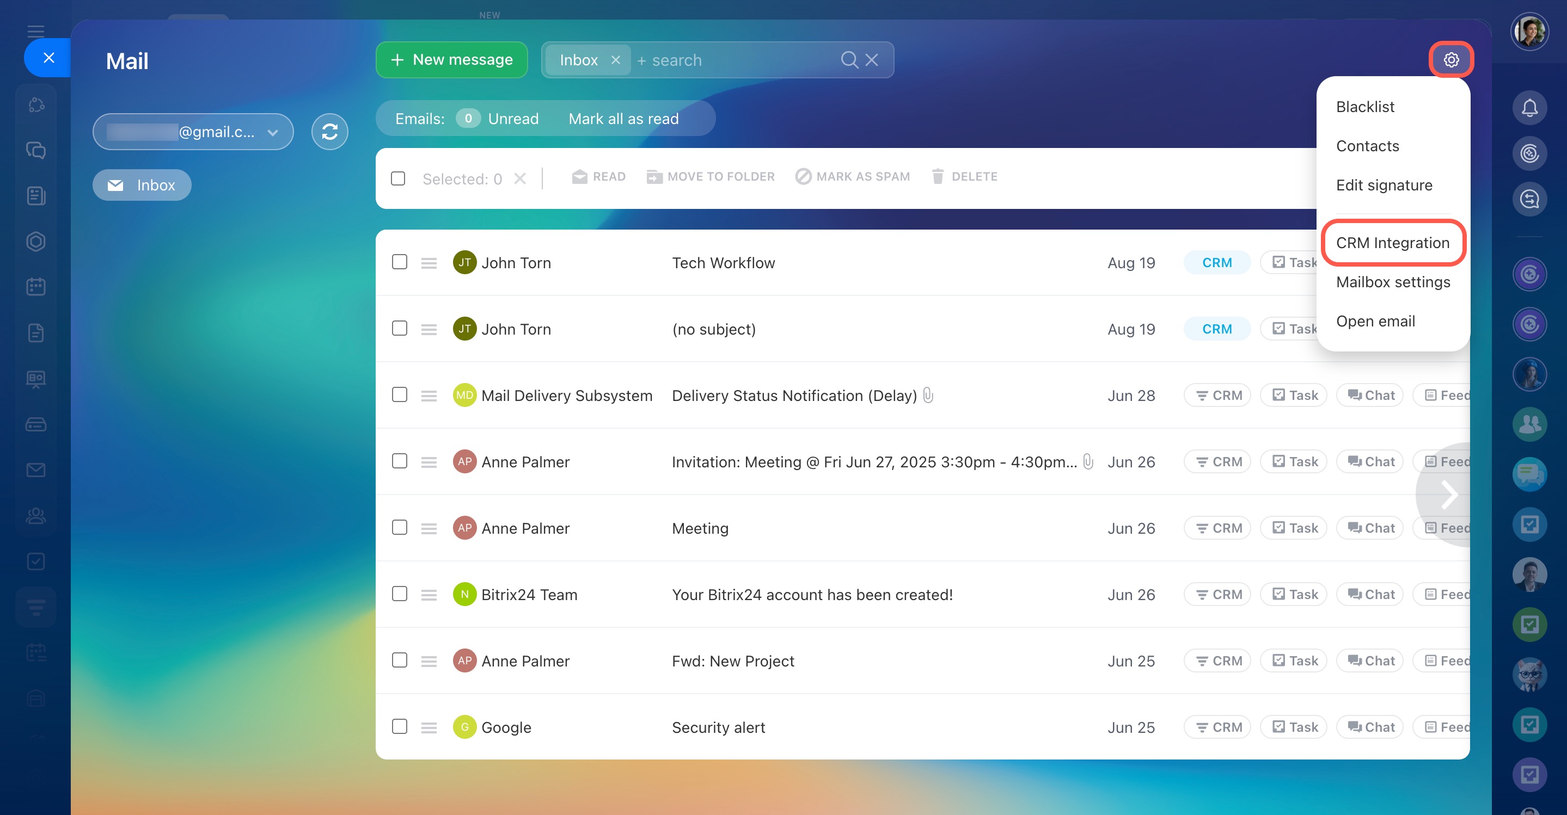Click Mark as spam toolbar icon

tap(804, 176)
